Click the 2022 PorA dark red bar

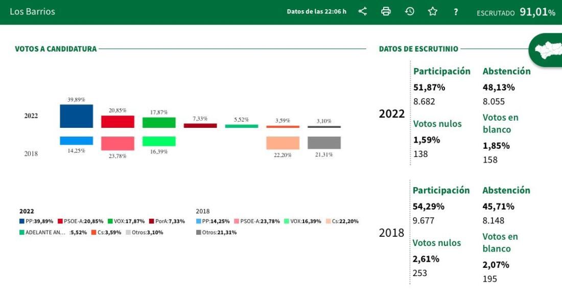click(200, 126)
